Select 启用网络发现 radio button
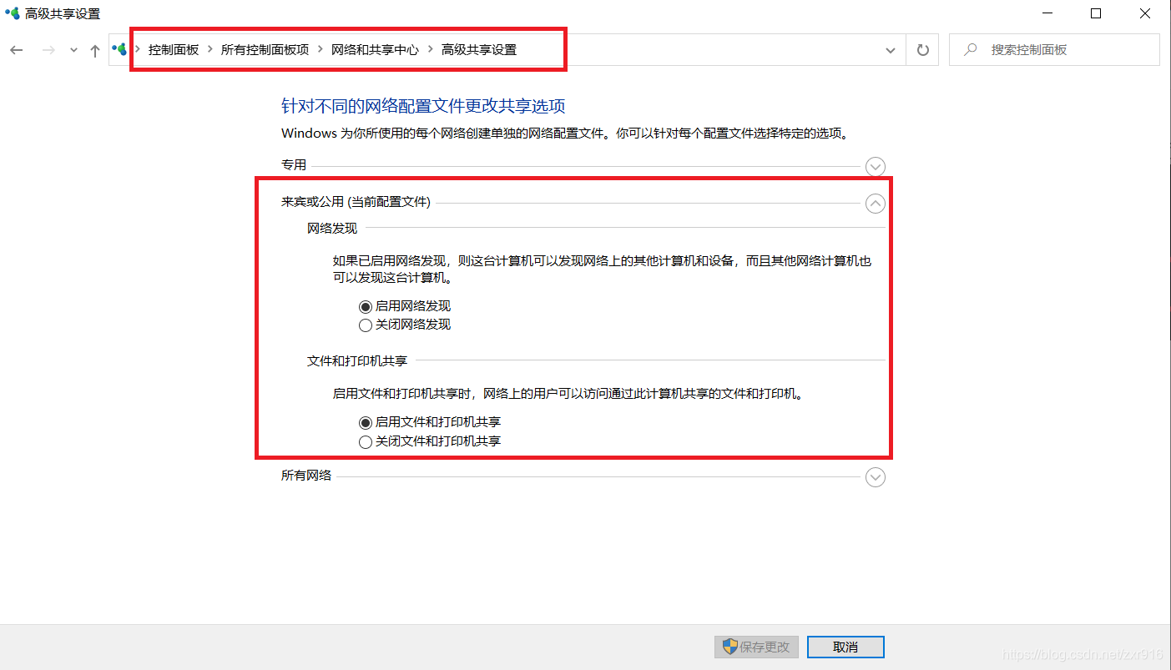 pyautogui.click(x=365, y=306)
